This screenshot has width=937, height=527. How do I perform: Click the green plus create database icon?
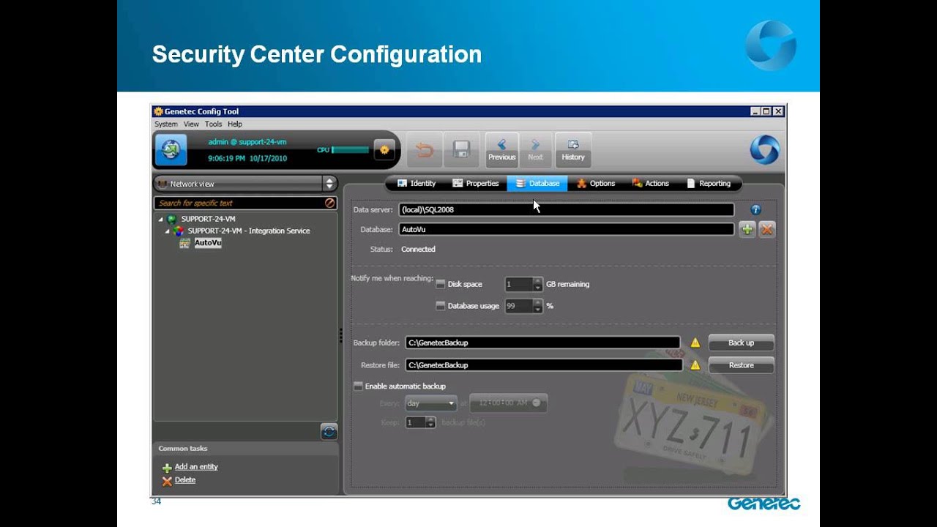coord(747,230)
